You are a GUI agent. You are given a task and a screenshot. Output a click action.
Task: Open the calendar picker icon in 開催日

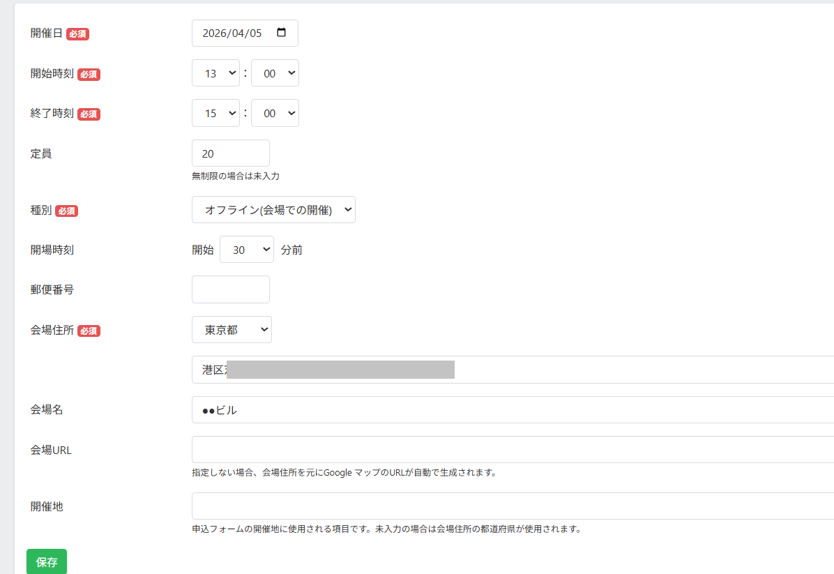point(281,33)
